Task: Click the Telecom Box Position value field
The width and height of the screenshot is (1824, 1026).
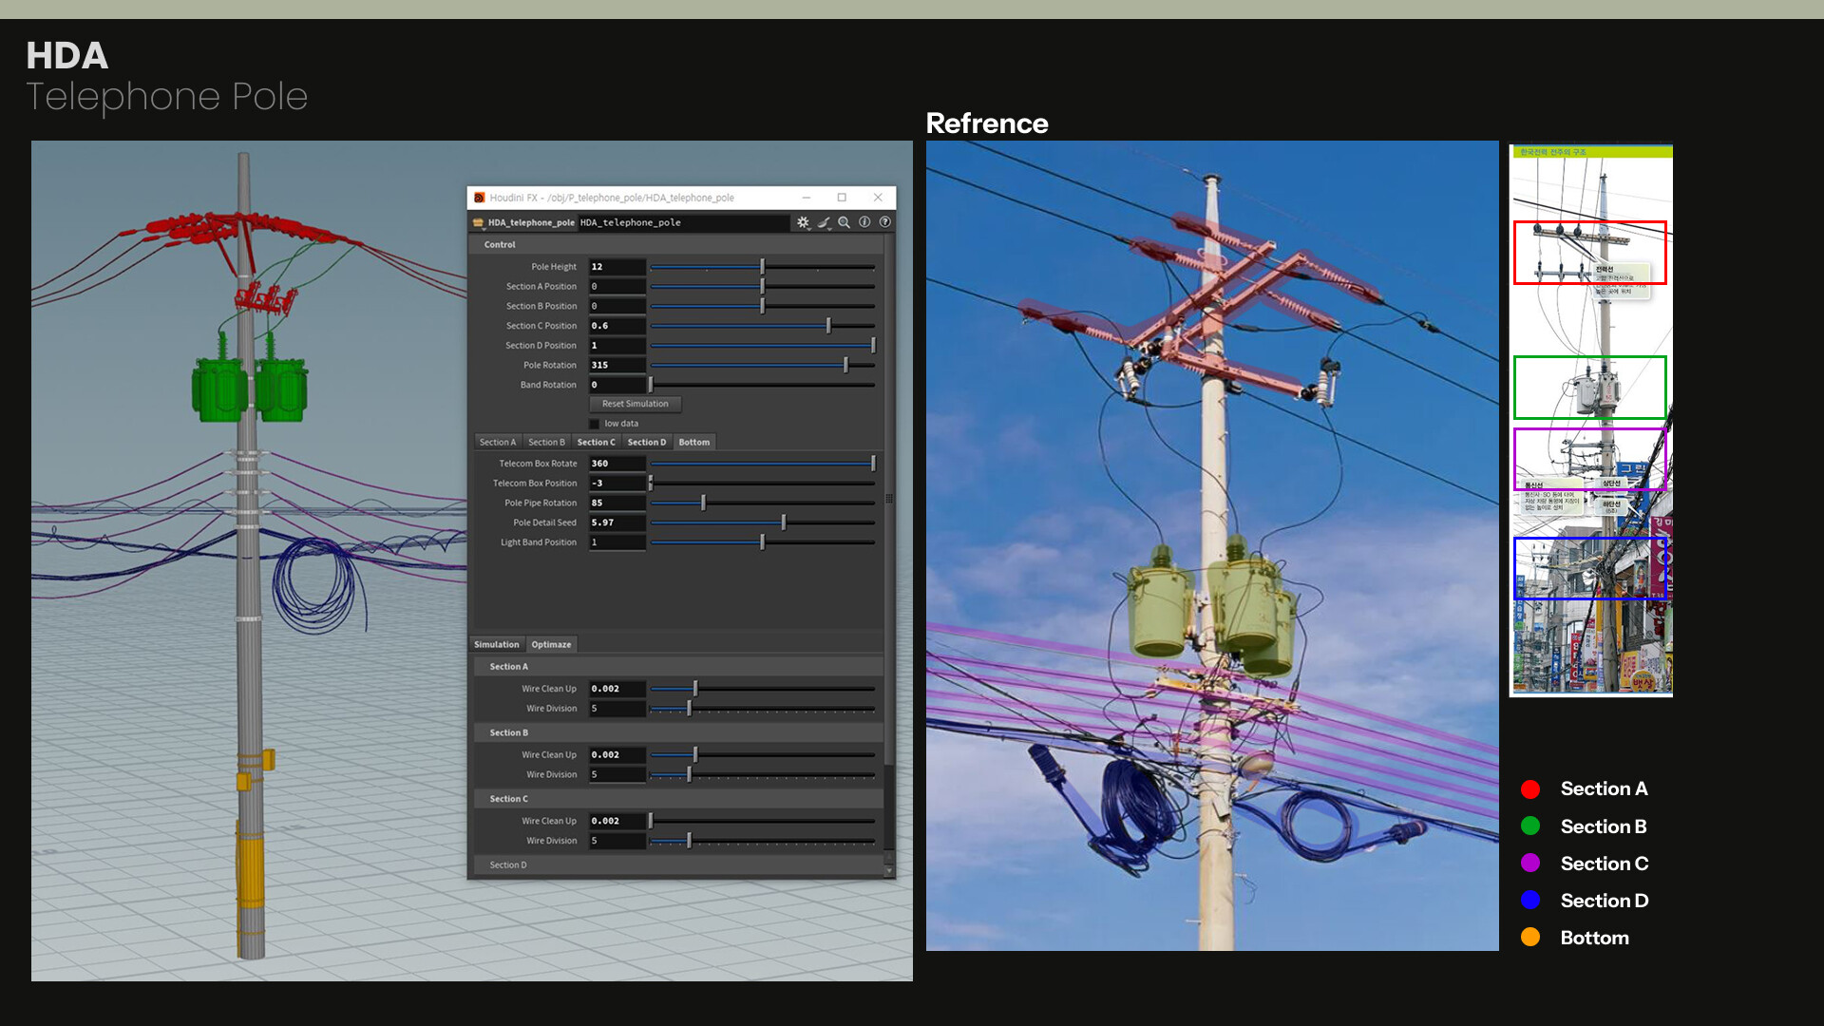Action: click(617, 484)
